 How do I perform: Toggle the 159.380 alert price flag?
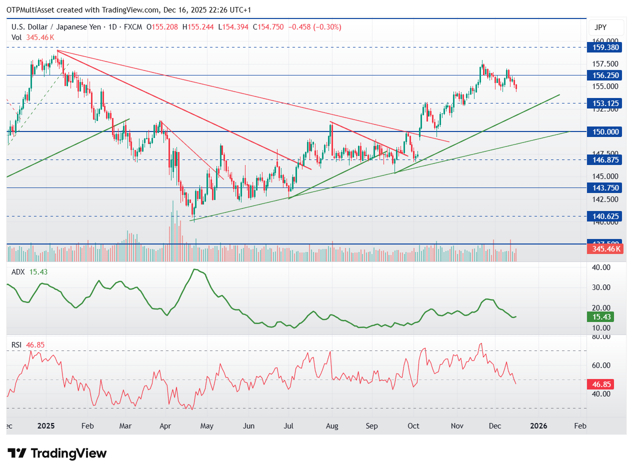click(604, 47)
